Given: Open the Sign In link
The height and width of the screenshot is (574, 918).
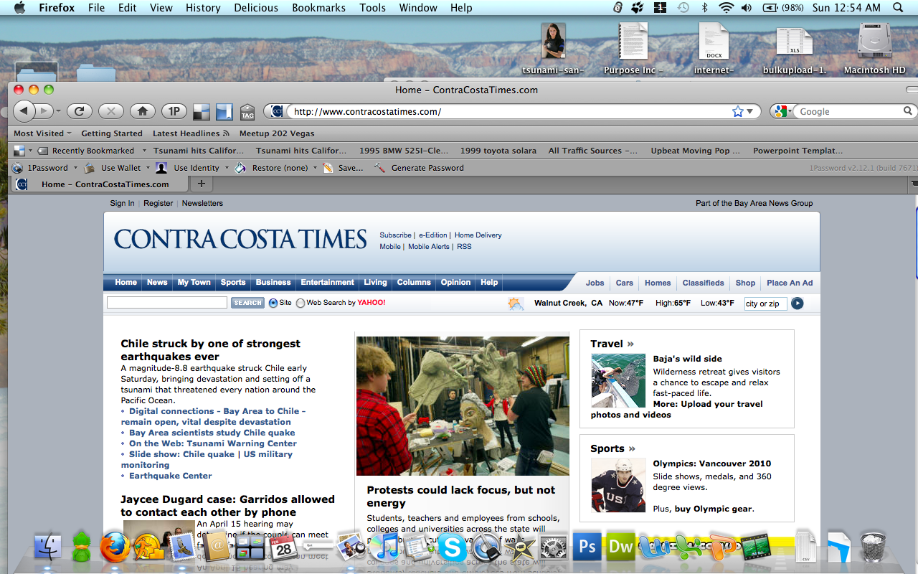Looking at the screenshot, I should point(122,203).
